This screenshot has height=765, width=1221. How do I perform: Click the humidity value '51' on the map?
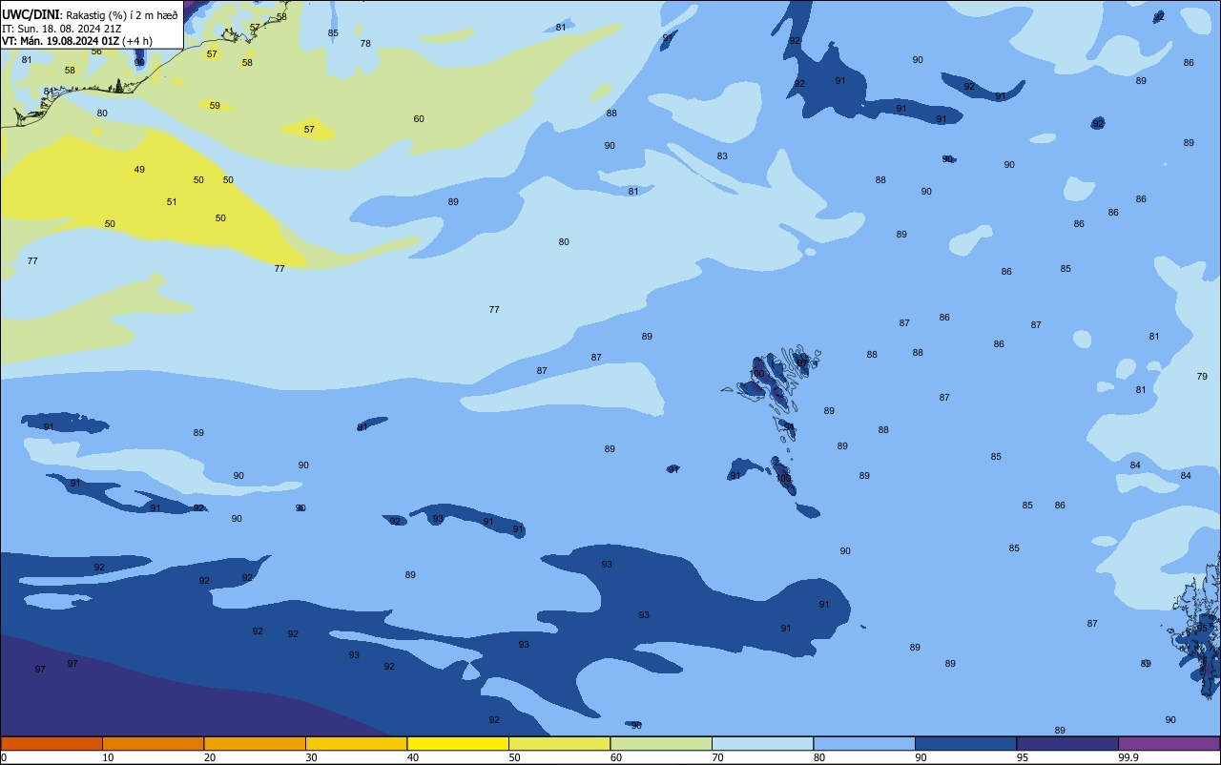click(x=172, y=201)
